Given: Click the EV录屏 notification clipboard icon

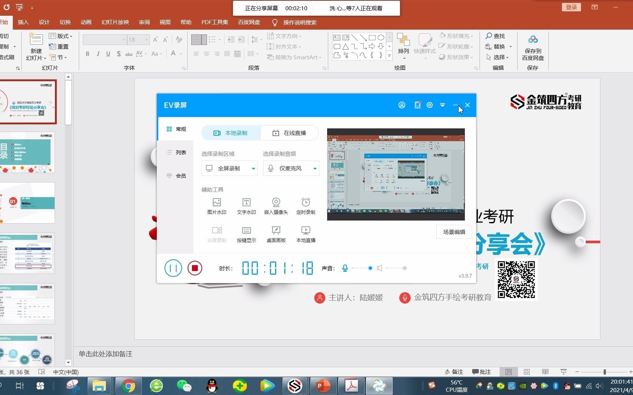Looking at the screenshot, I should (x=417, y=105).
